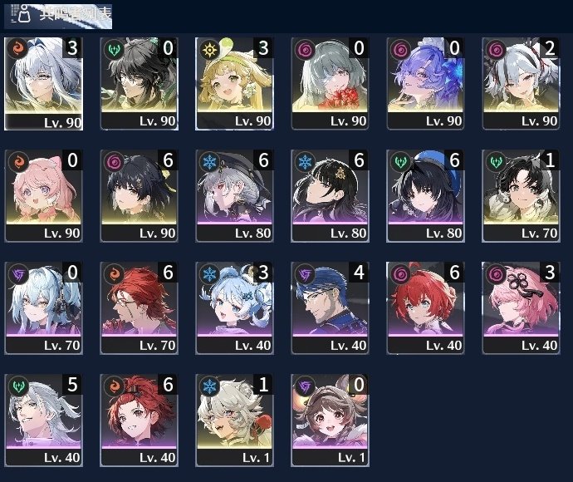Select the blue-beret Aero character at Lv. 80
The width and height of the screenshot is (573, 482).
425,195
